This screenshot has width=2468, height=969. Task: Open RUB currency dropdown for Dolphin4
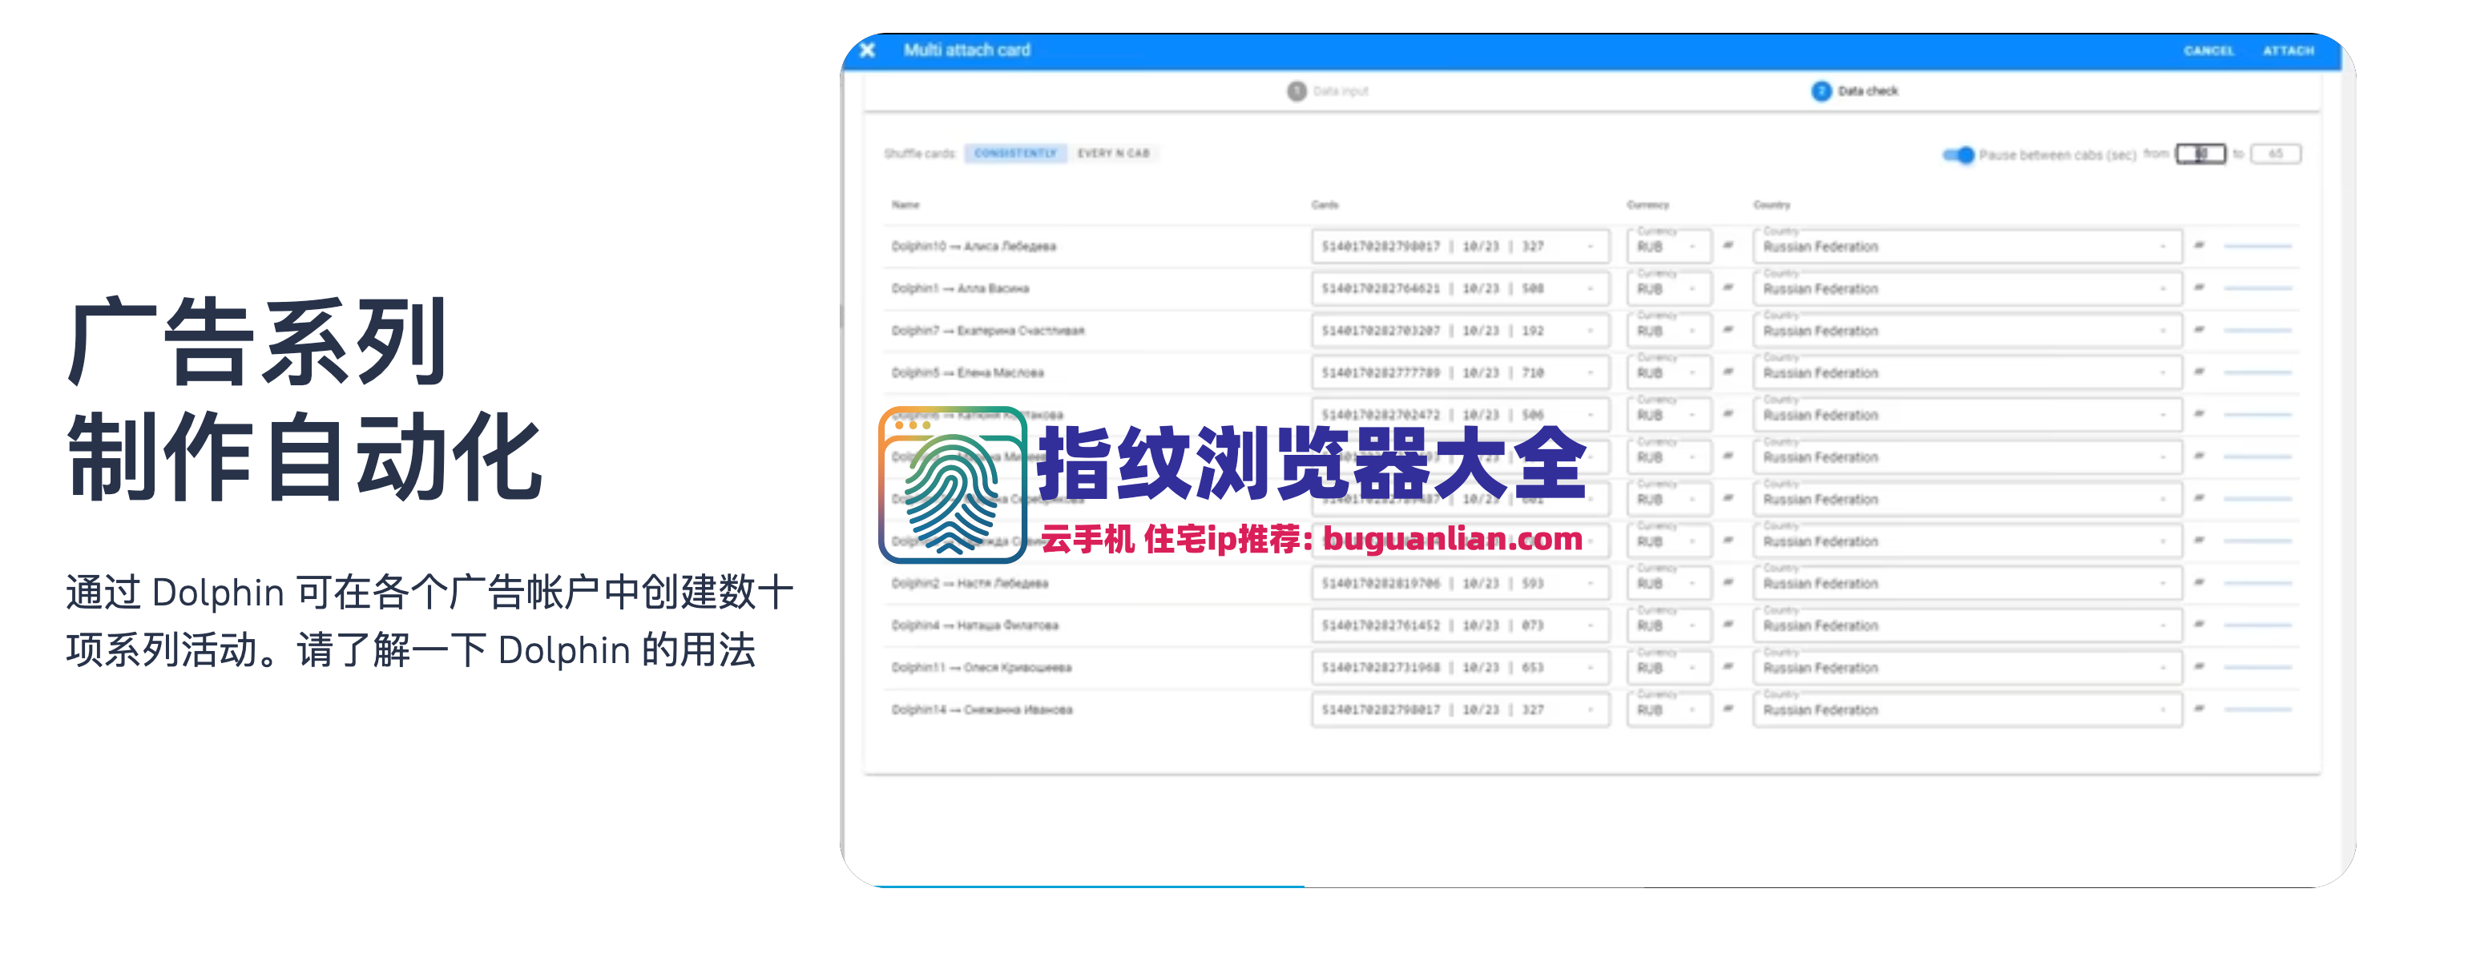[1668, 626]
